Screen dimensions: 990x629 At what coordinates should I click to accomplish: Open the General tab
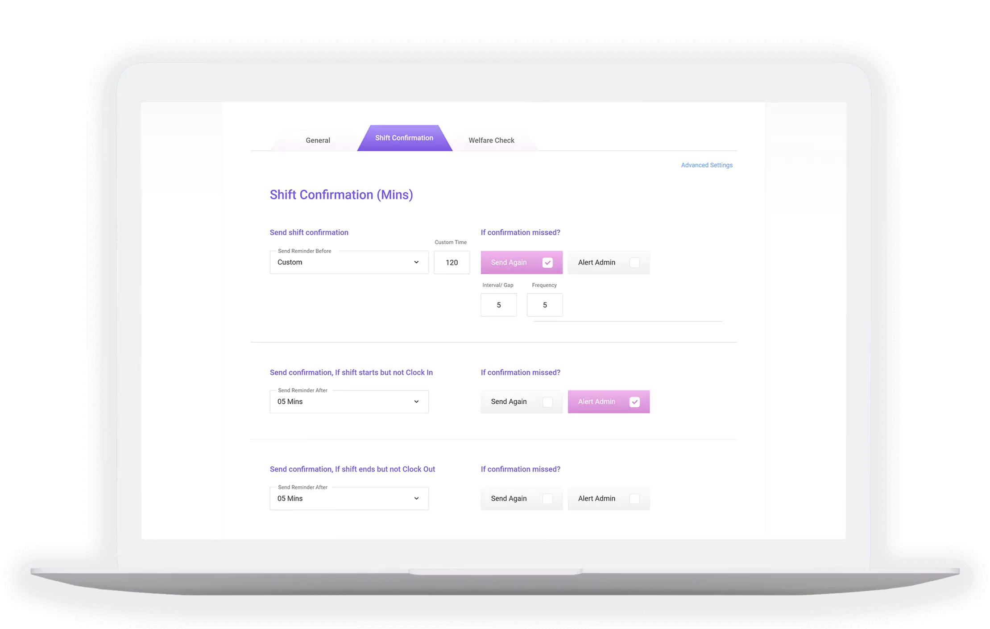(318, 140)
